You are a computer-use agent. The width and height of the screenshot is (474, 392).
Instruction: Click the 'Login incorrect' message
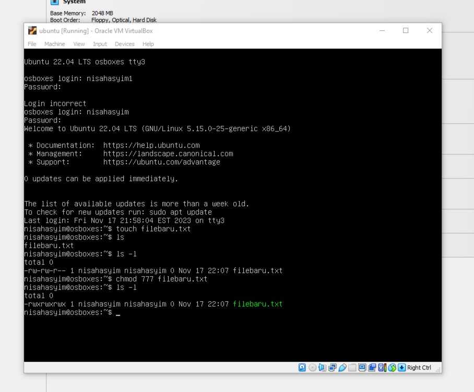click(55, 103)
